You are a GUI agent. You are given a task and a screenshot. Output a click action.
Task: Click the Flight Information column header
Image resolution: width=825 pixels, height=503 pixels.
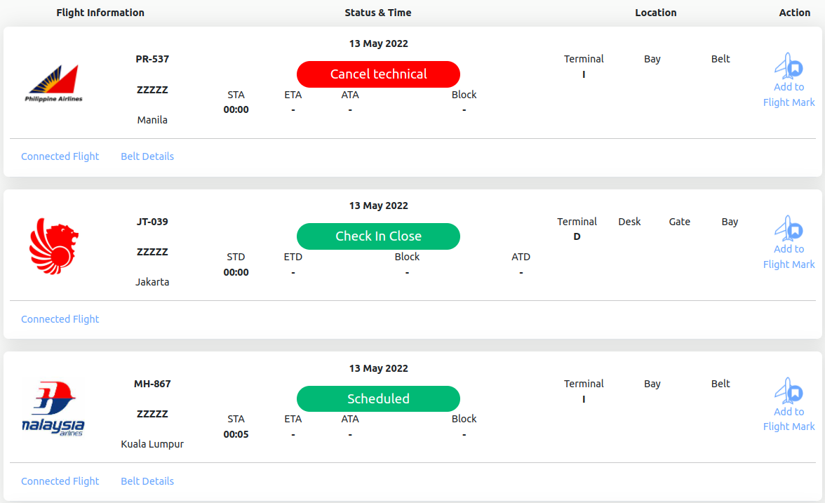(x=100, y=13)
